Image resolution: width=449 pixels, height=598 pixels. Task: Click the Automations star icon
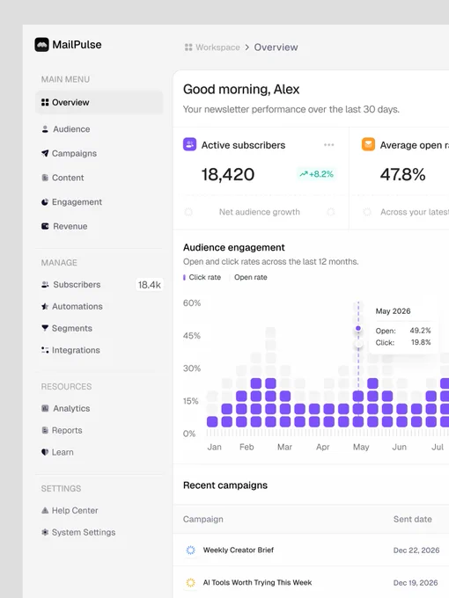tap(45, 306)
